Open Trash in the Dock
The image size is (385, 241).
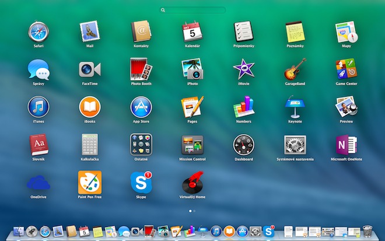coord(367,232)
